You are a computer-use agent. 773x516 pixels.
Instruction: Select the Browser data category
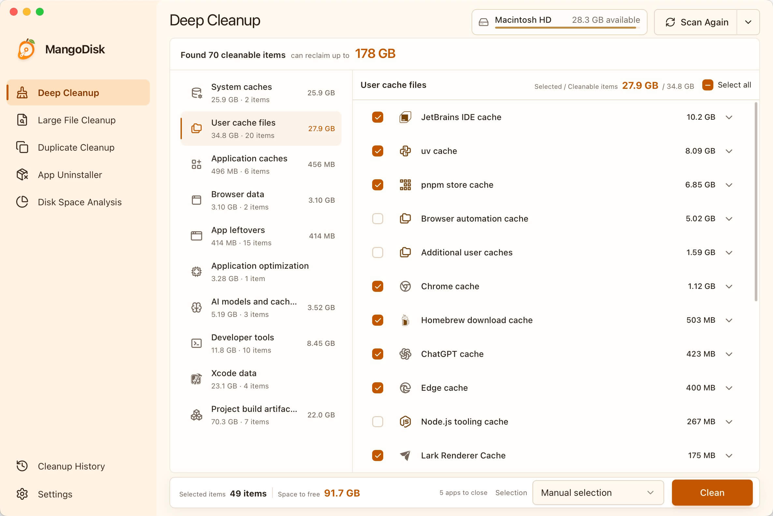(261, 200)
